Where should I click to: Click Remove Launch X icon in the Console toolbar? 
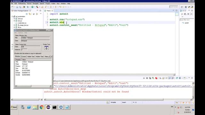pyautogui.click(x=147, y=78)
